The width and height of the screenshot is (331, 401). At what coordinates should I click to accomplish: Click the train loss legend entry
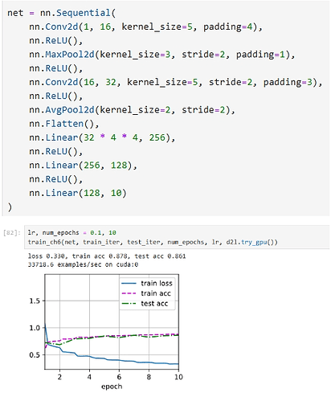(147, 284)
